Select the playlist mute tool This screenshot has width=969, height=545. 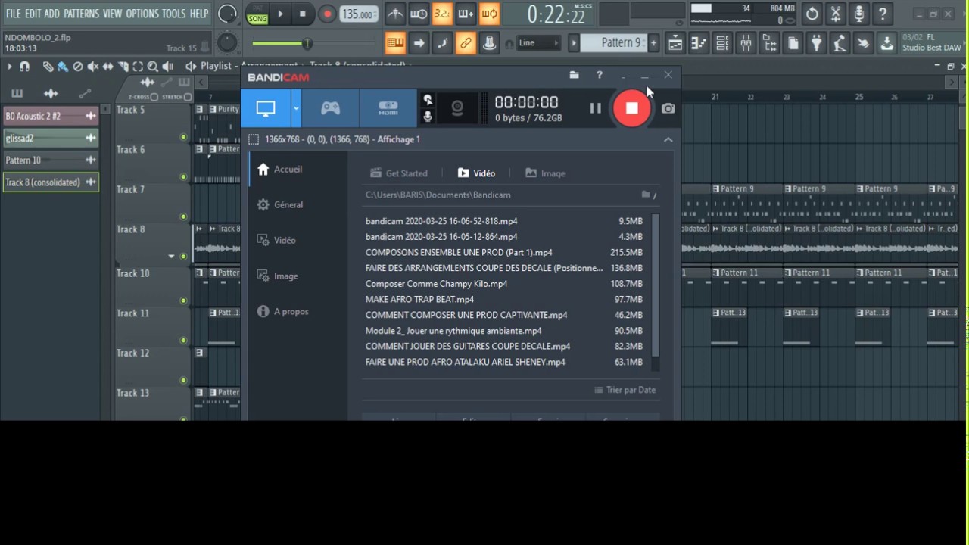coord(92,67)
